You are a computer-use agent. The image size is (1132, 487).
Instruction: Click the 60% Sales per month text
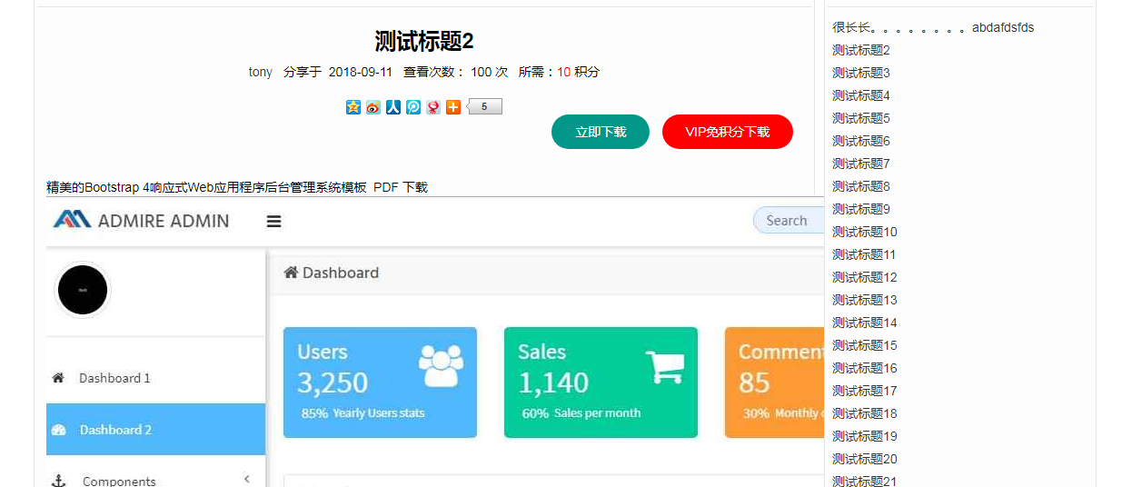581,413
